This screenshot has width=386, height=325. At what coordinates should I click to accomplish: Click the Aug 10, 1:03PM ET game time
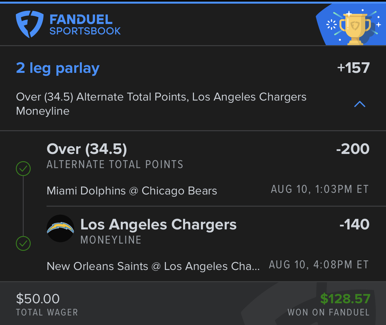(319, 190)
